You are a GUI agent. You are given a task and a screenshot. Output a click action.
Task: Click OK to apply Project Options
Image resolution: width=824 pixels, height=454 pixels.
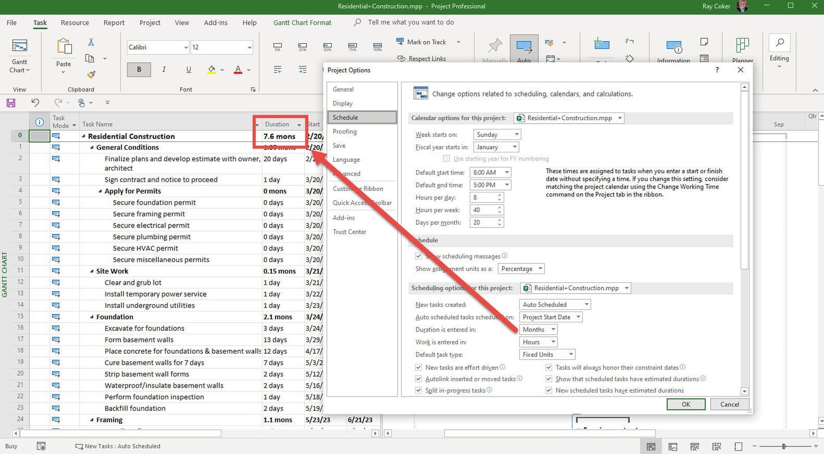(686, 404)
